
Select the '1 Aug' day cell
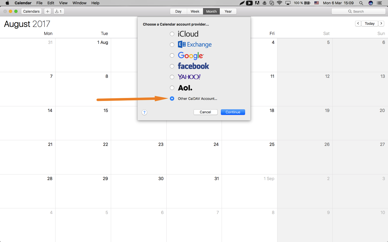83,55
